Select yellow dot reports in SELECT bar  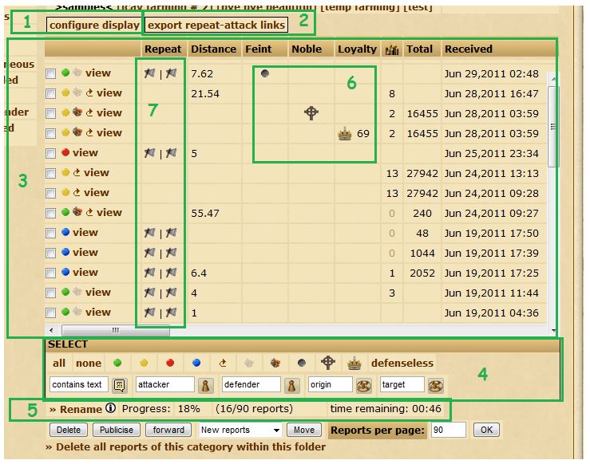click(x=144, y=363)
